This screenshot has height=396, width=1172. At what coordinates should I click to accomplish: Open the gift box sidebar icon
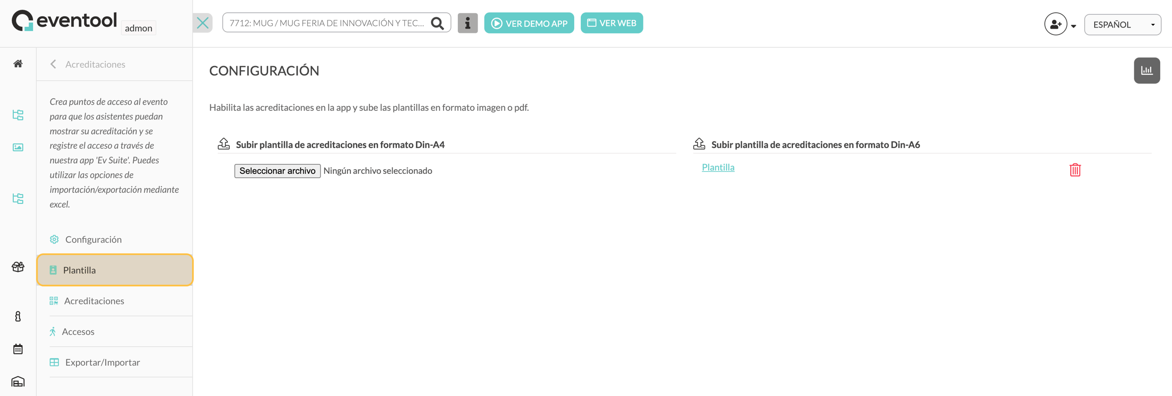pos(18,267)
